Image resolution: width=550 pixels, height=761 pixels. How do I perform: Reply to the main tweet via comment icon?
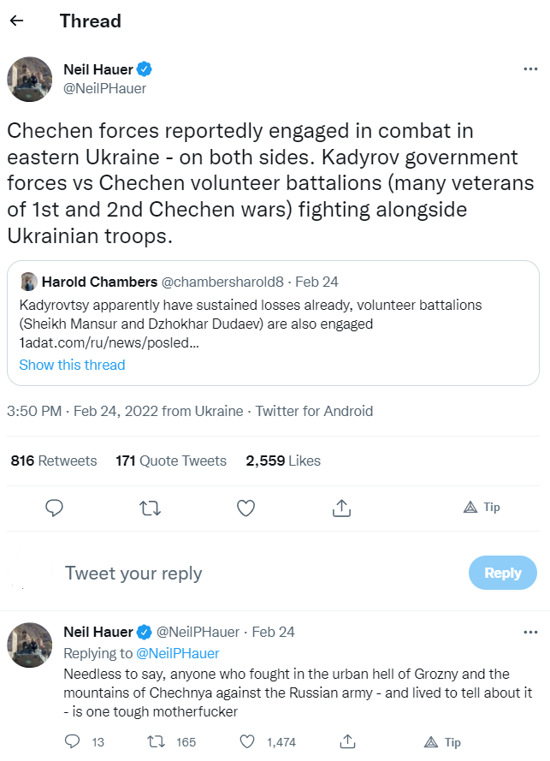click(x=54, y=508)
